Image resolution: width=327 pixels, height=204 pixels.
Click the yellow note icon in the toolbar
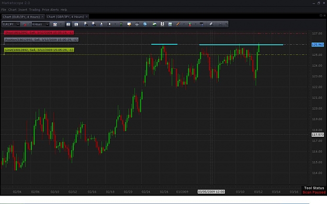(129, 25)
